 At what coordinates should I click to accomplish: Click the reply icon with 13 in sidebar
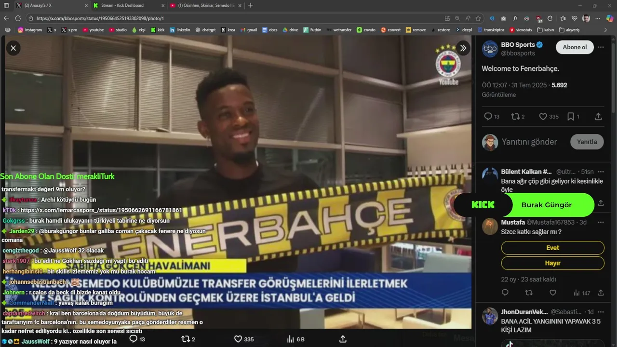(492, 117)
